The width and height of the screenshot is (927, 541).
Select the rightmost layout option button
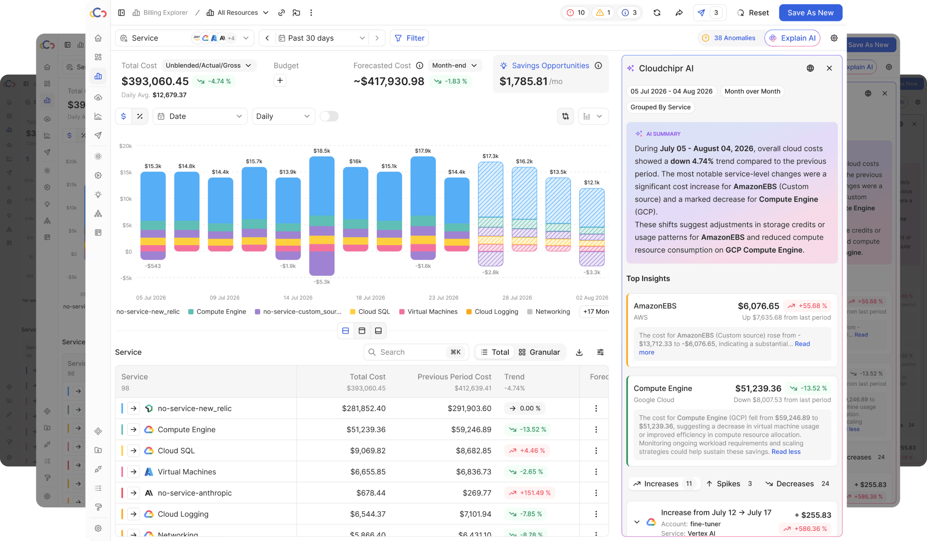[378, 331]
